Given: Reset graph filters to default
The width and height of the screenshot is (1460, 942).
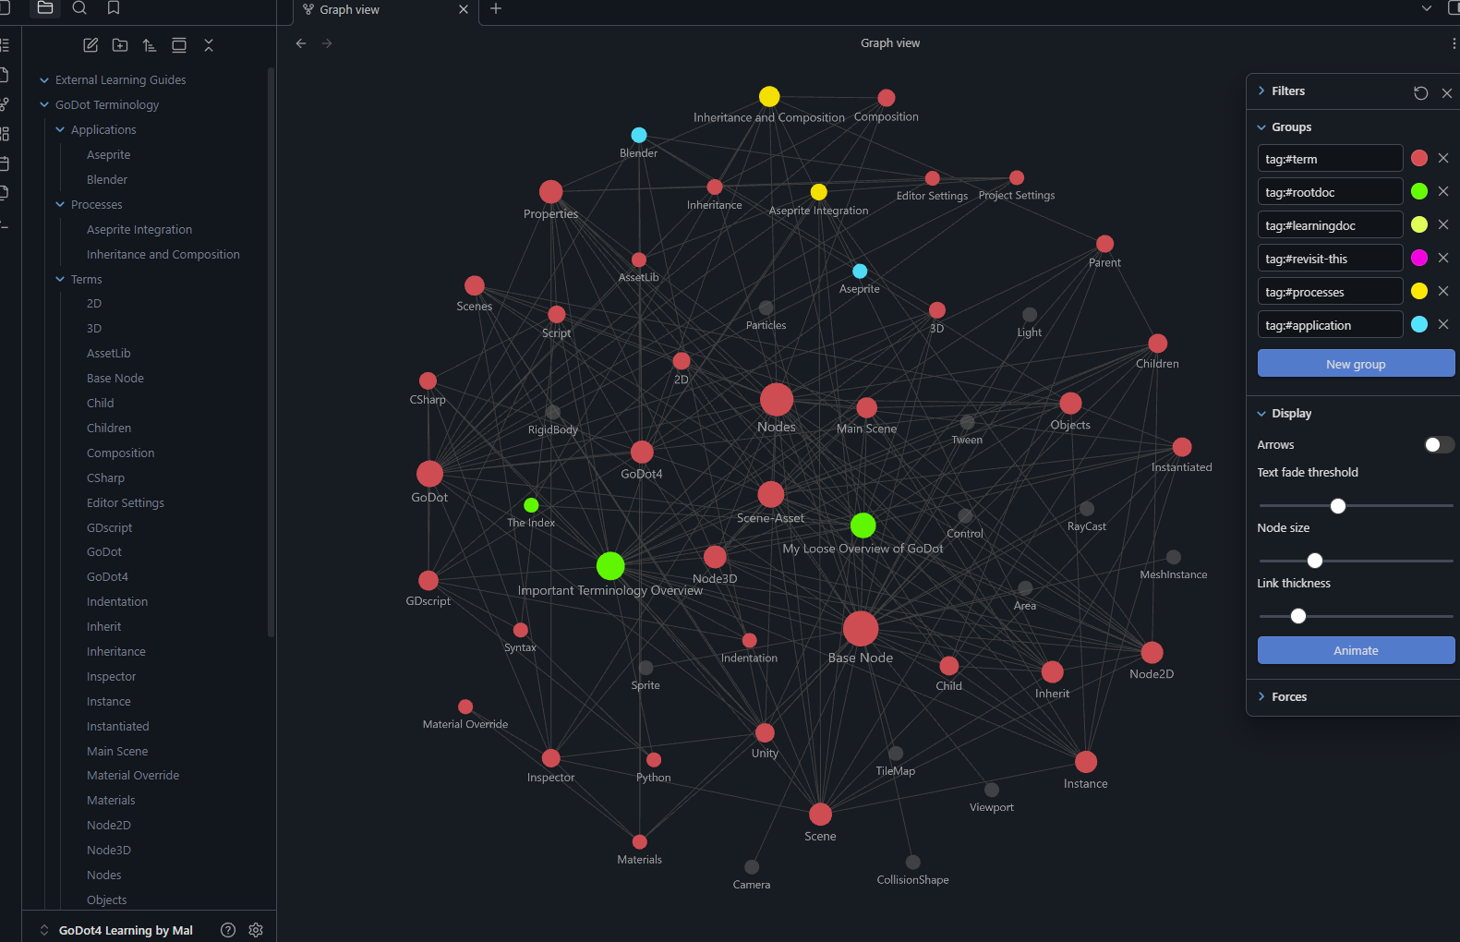Looking at the screenshot, I should (x=1420, y=92).
